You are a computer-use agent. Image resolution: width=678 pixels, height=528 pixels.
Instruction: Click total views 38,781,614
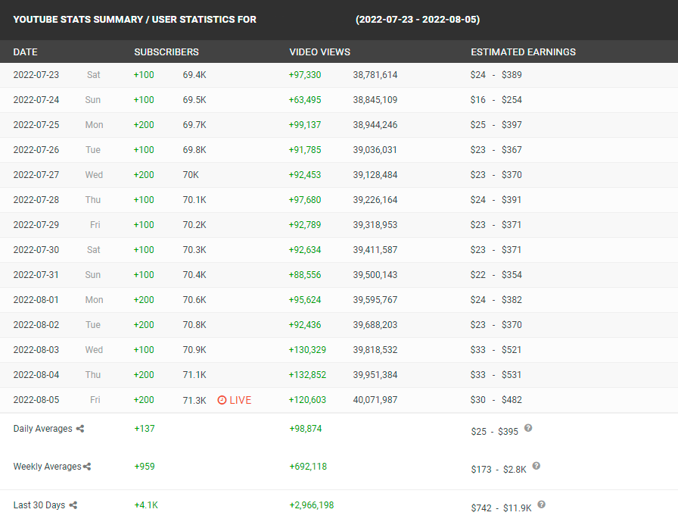pyautogui.click(x=375, y=75)
